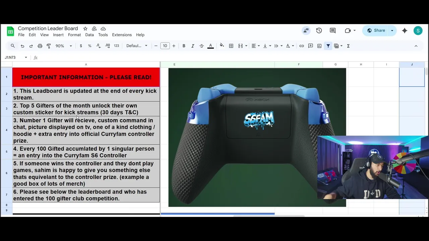Open the Help menu
This screenshot has width=429, height=241.
(x=140, y=35)
